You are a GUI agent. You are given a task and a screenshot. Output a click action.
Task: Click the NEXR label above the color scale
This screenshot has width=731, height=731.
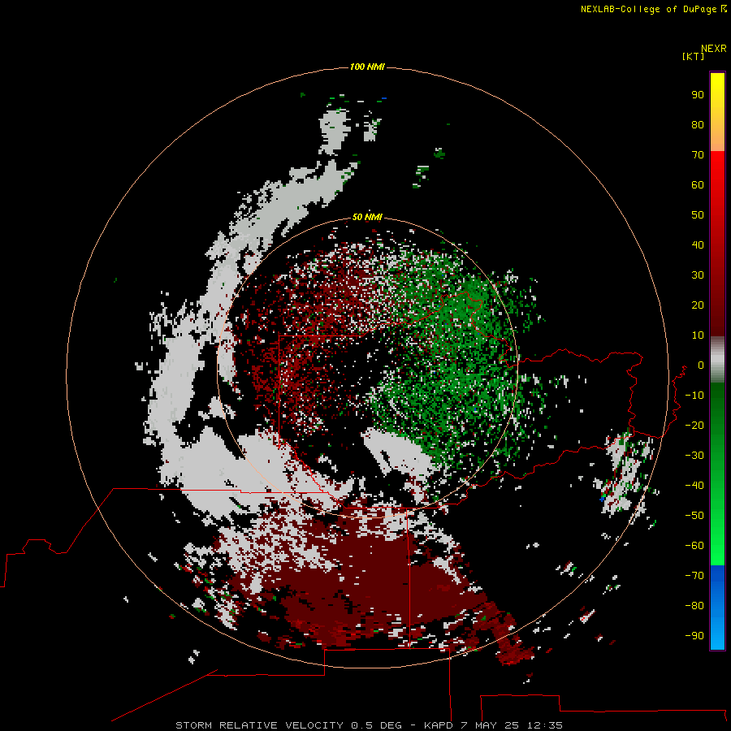coord(714,49)
